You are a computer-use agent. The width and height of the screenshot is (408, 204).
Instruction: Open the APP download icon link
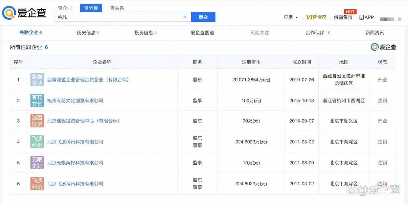(367, 17)
